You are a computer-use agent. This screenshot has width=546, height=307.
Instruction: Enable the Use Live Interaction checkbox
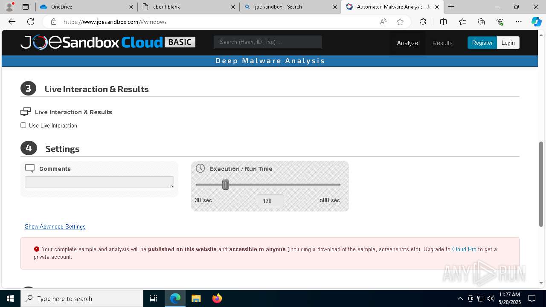pyautogui.click(x=23, y=125)
